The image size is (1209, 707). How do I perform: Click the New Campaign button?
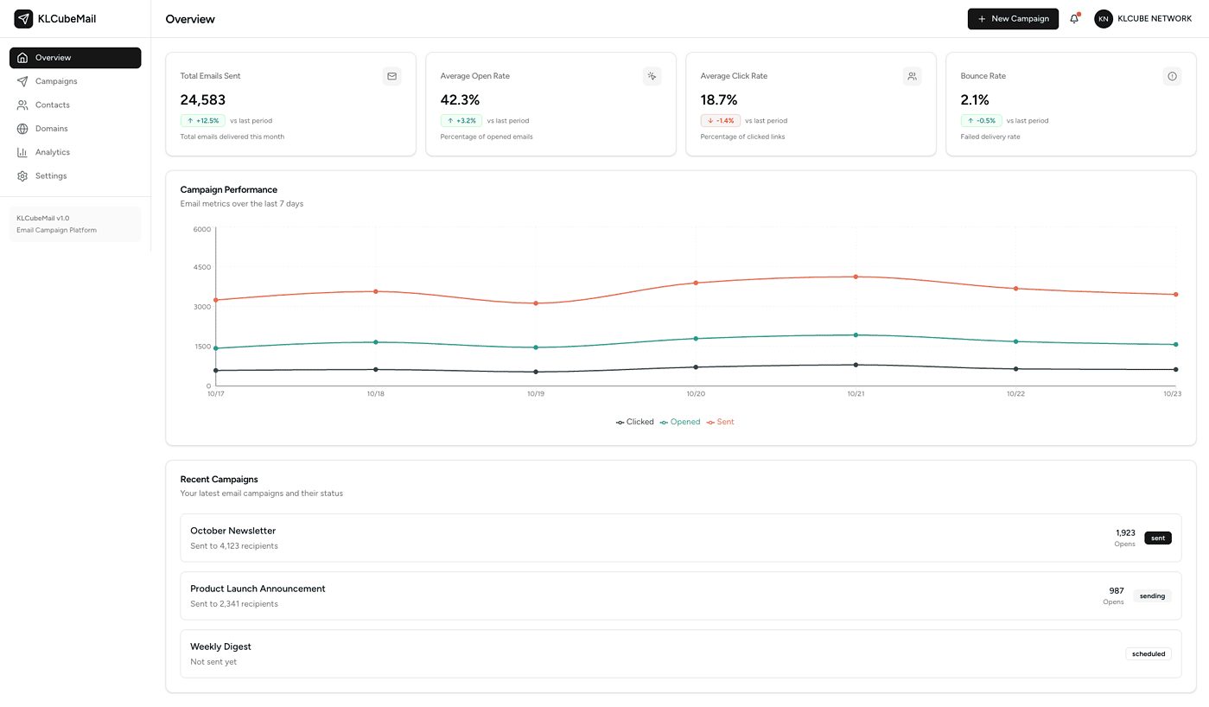pyautogui.click(x=1013, y=19)
